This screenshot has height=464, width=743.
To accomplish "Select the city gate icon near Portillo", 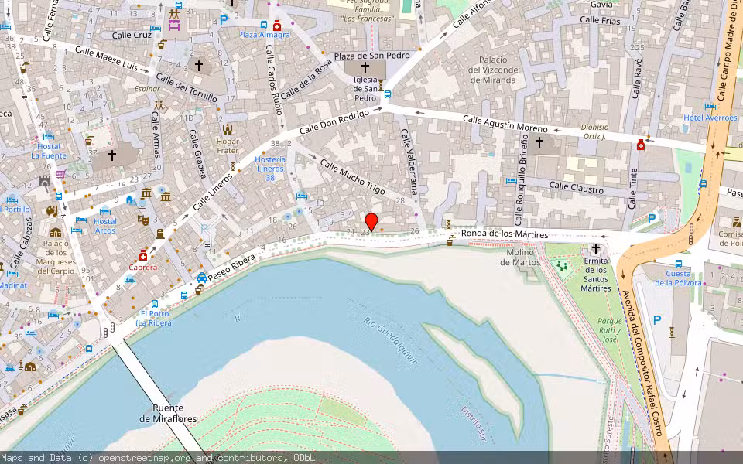I will (x=45, y=181).
